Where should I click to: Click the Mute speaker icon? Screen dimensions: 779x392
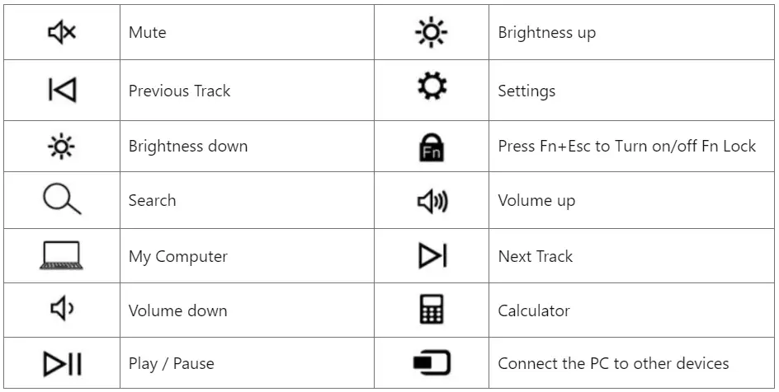[62, 33]
